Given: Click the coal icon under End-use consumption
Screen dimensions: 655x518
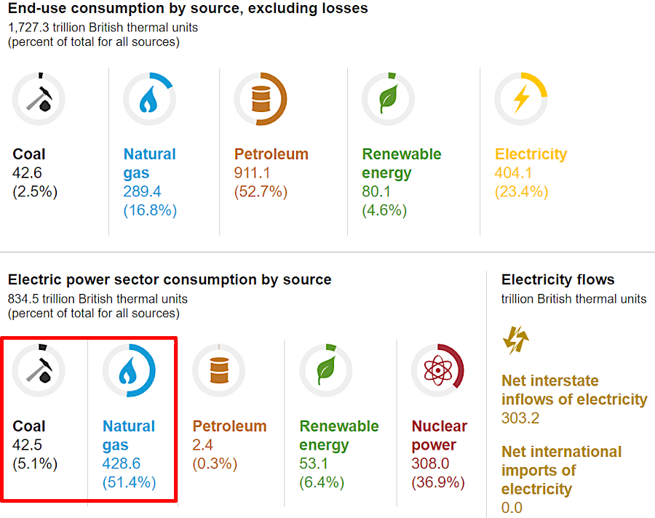Looking at the screenshot, I should tap(39, 98).
